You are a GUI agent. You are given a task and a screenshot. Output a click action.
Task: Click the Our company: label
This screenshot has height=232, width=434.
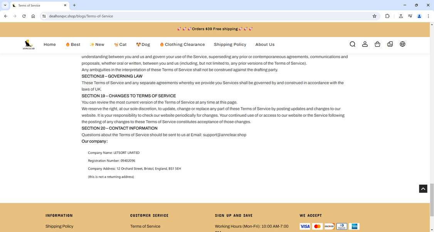tap(94, 141)
